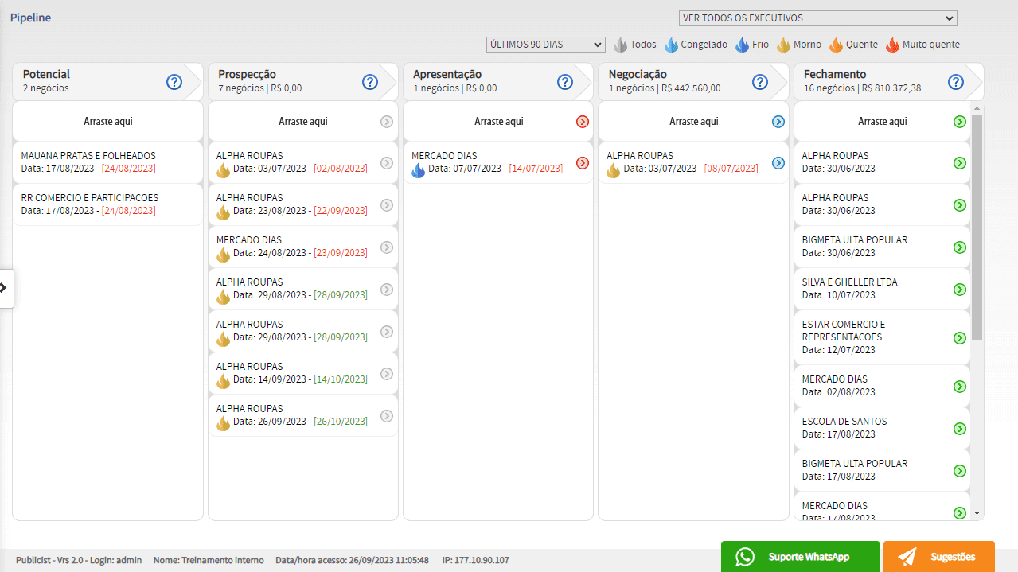This screenshot has width=1018, height=572.
Task: Open the help icon beside Prospecção header
Action: point(370,82)
